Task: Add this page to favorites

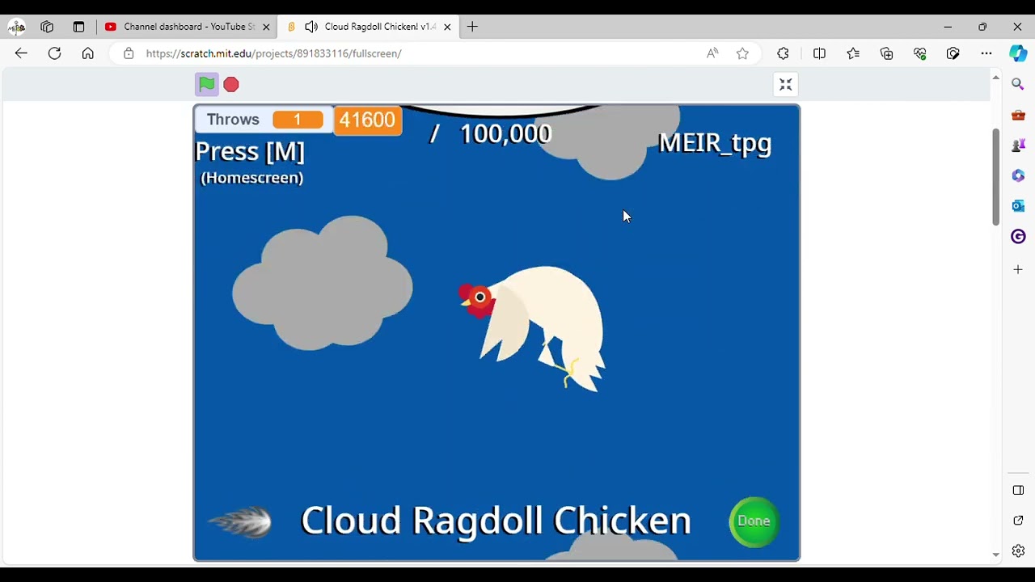Action: pos(742,53)
